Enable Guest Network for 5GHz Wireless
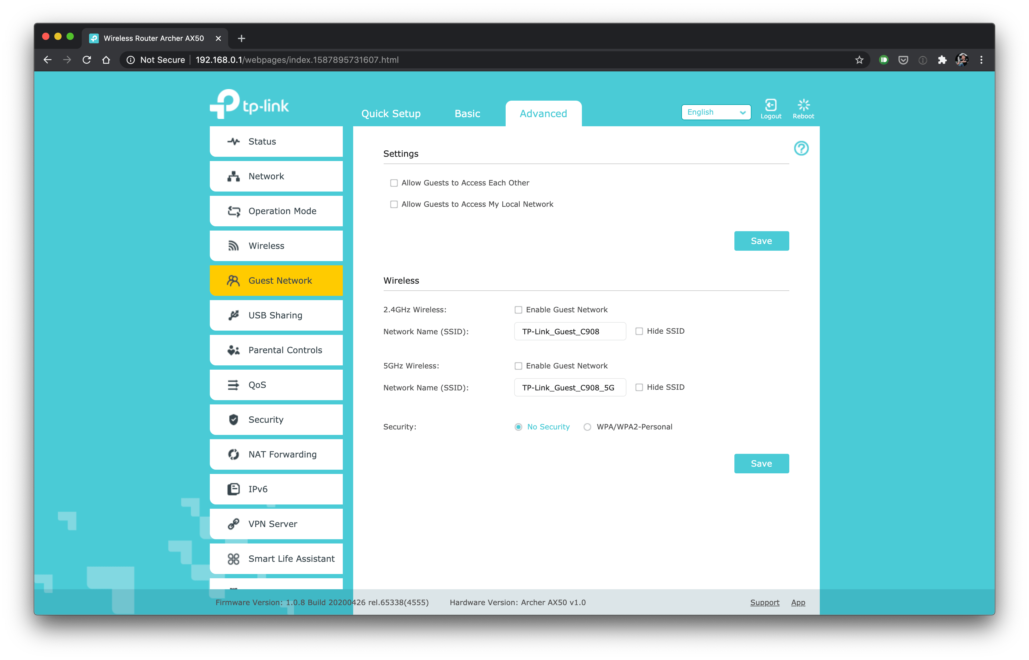 click(518, 366)
